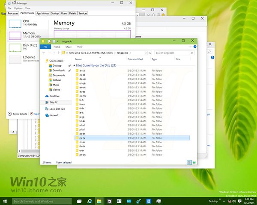Open quick access toolbar customize dropdown

58,41
